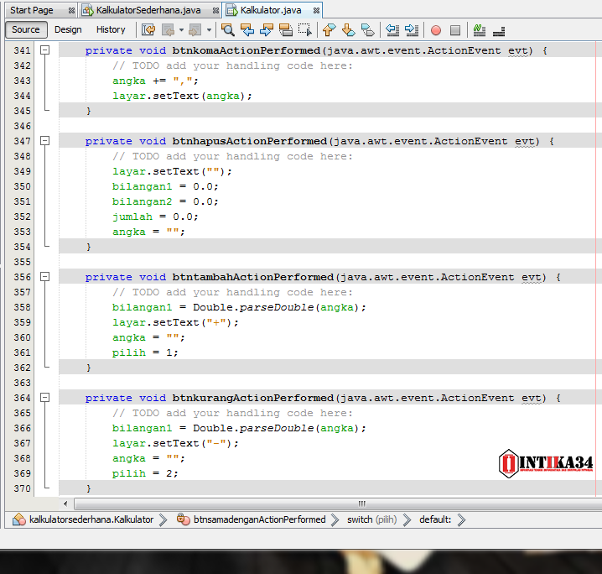Image resolution: width=602 pixels, height=574 pixels.
Task: Click the Stop Macro Recording square icon
Action: (x=455, y=30)
